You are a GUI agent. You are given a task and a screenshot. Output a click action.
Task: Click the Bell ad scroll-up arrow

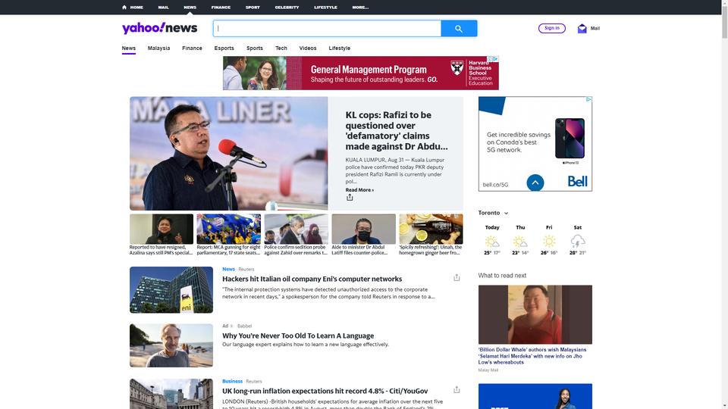click(x=535, y=183)
